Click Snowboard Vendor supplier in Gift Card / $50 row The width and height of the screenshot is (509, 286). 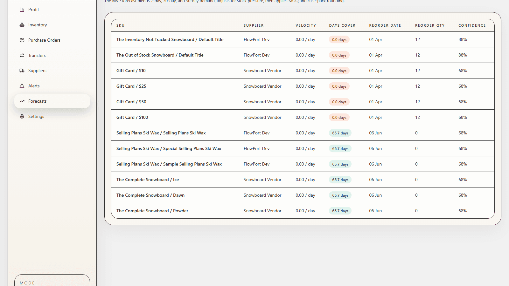click(262, 102)
